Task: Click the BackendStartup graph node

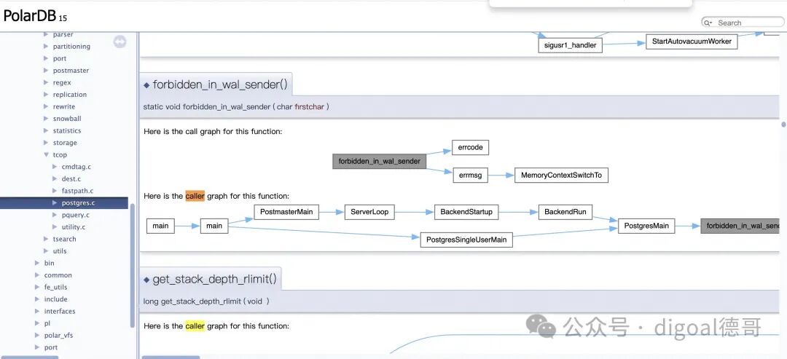Action: click(x=466, y=212)
